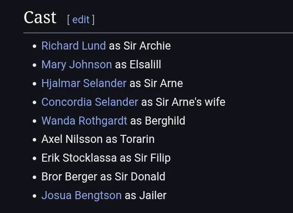Visit the Hjalmar Selander page link
The width and height of the screenshot is (293, 213).
pyautogui.click(x=84, y=83)
